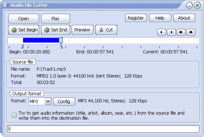
Task: Toggle the audio information tag-copy checkbox
Action: pyautogui.click(x=14, y=115)
